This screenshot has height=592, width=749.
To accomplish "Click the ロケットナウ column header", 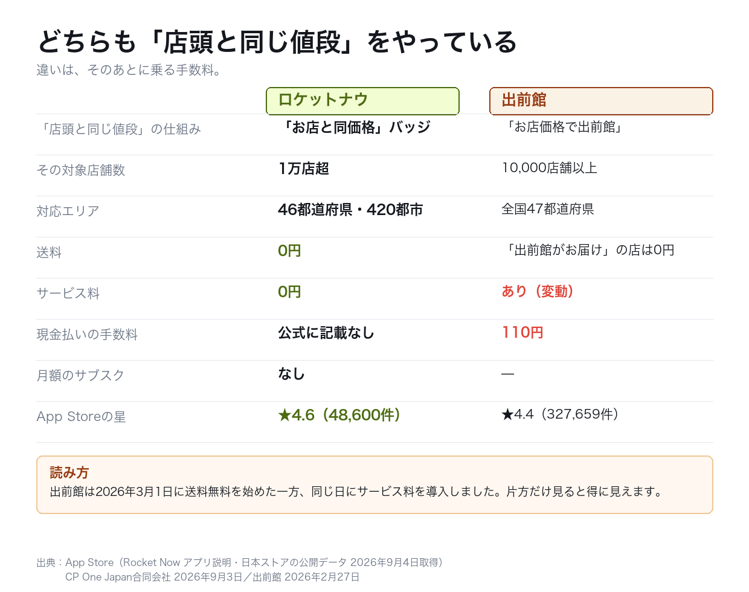I will coord(362,101).
